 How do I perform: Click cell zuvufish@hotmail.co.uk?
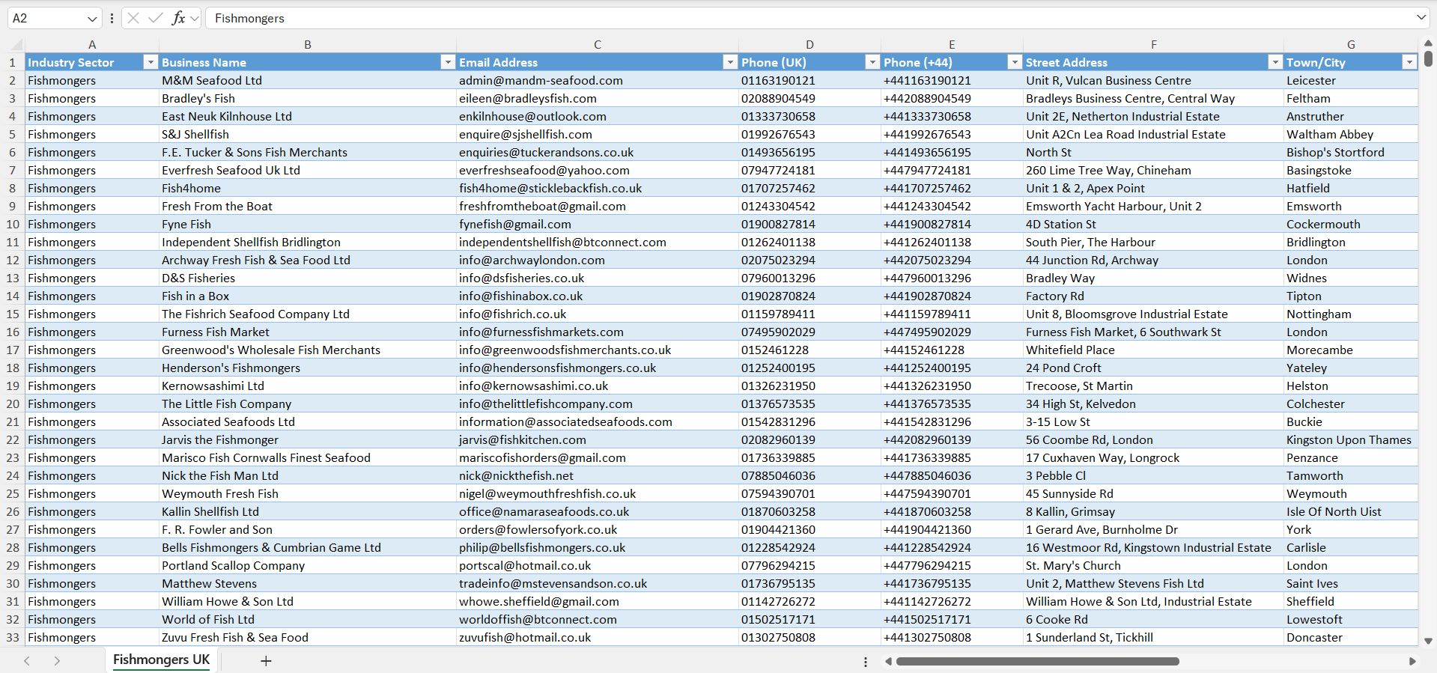point(598,637)
